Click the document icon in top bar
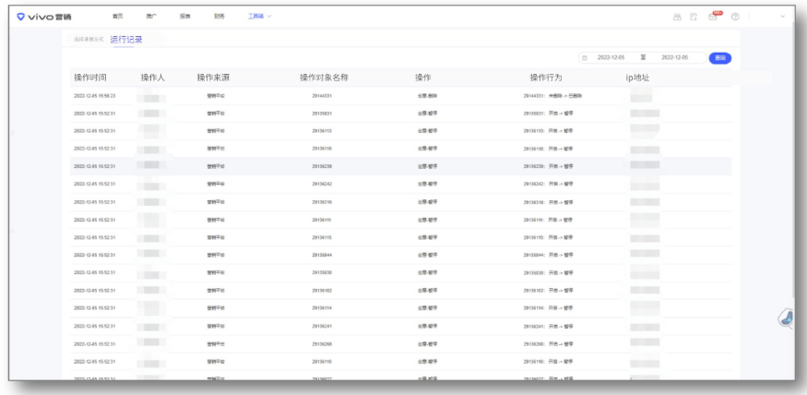 (694, 18)
